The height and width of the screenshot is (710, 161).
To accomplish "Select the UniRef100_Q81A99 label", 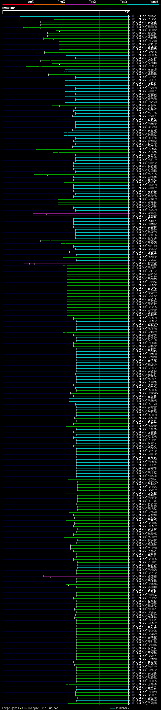I will 144,313.
